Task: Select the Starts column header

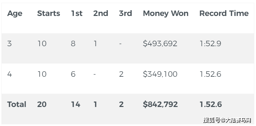Action: click(49, 13)
